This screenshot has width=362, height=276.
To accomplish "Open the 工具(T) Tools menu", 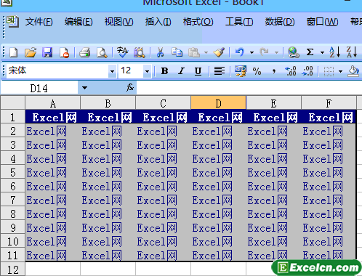I will pyautogui.click(x=239, y=22).
